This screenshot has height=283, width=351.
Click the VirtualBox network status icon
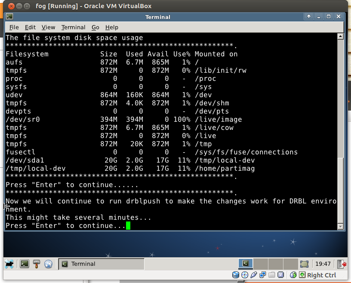263,275
